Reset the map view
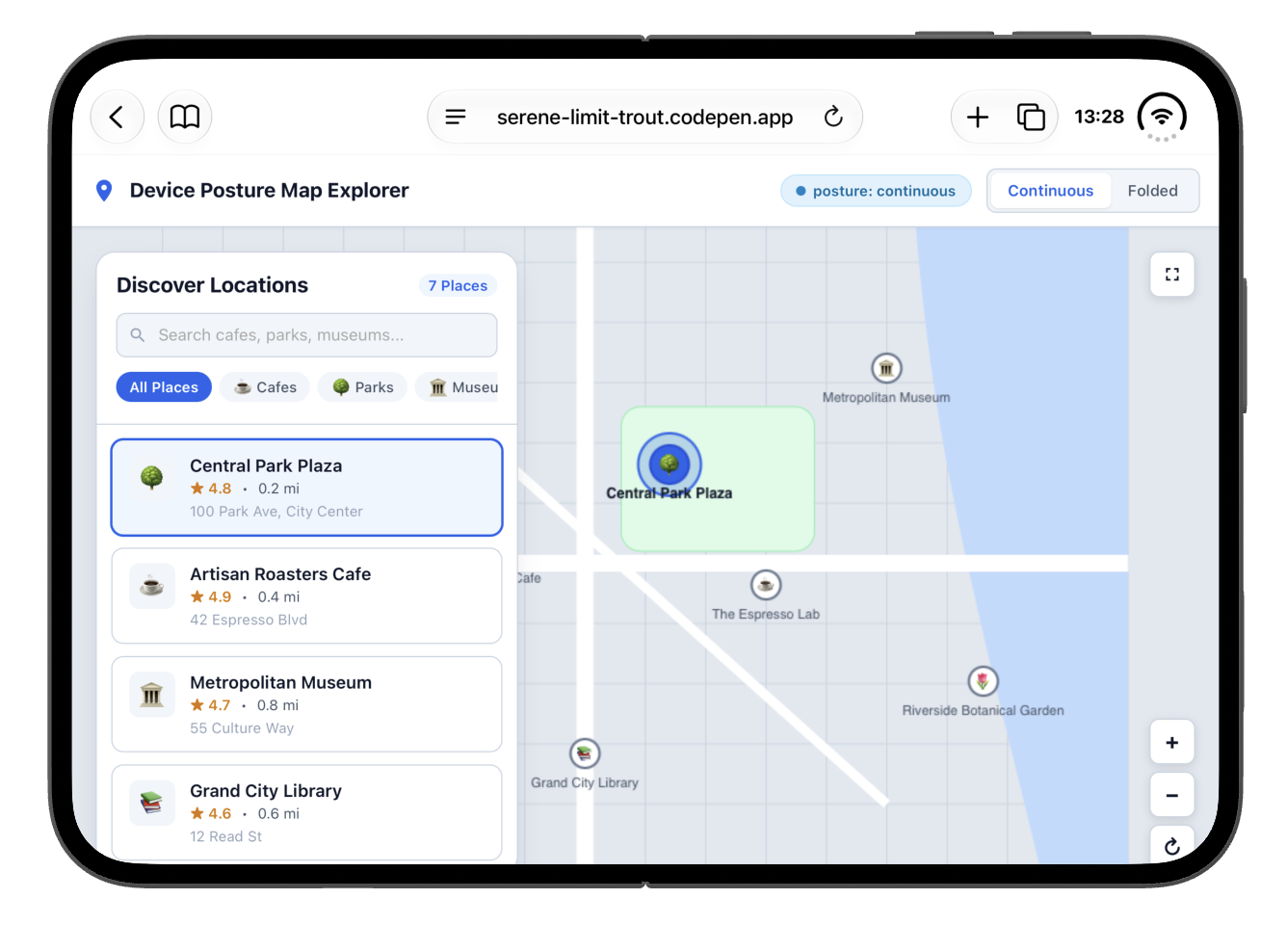1287x925 pixels. pos(1172,845)
